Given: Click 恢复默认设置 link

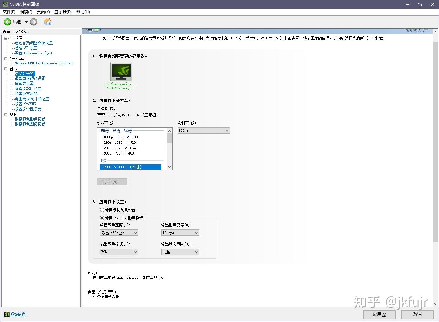Looking at the screenshot, I should (x=417, y=30).
